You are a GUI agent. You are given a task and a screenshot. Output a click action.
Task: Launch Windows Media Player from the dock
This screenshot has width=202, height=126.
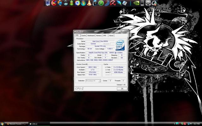coord(77,3)
